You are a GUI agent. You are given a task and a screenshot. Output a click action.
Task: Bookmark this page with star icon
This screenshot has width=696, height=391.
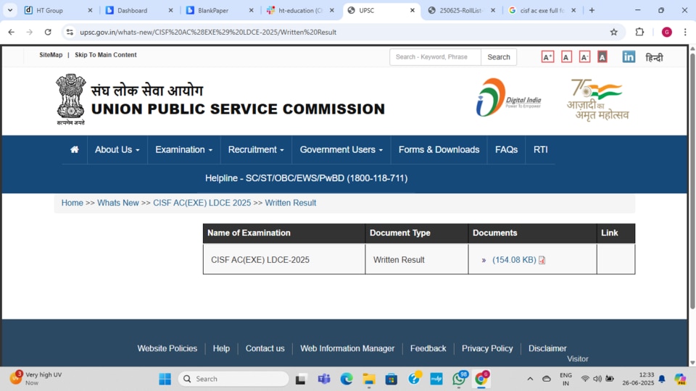[x=613, y=32]
